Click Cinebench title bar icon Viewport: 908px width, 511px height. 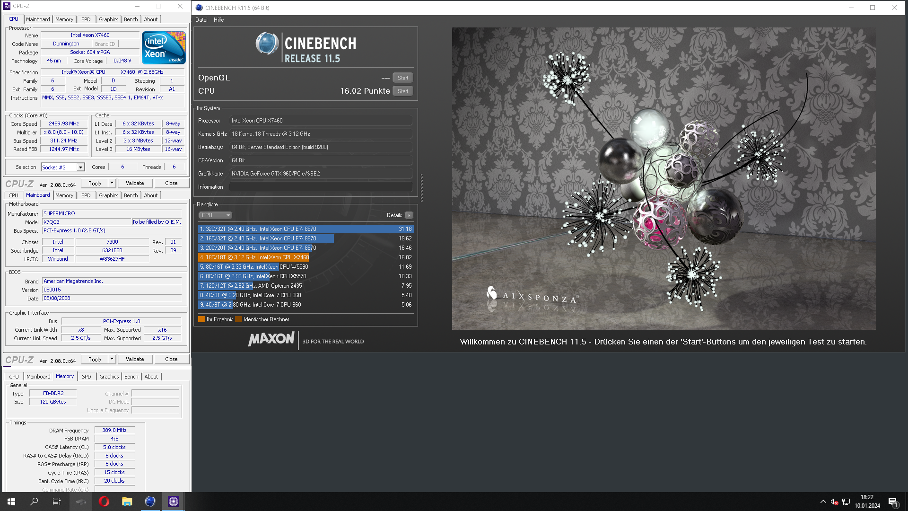click(199, 8)
